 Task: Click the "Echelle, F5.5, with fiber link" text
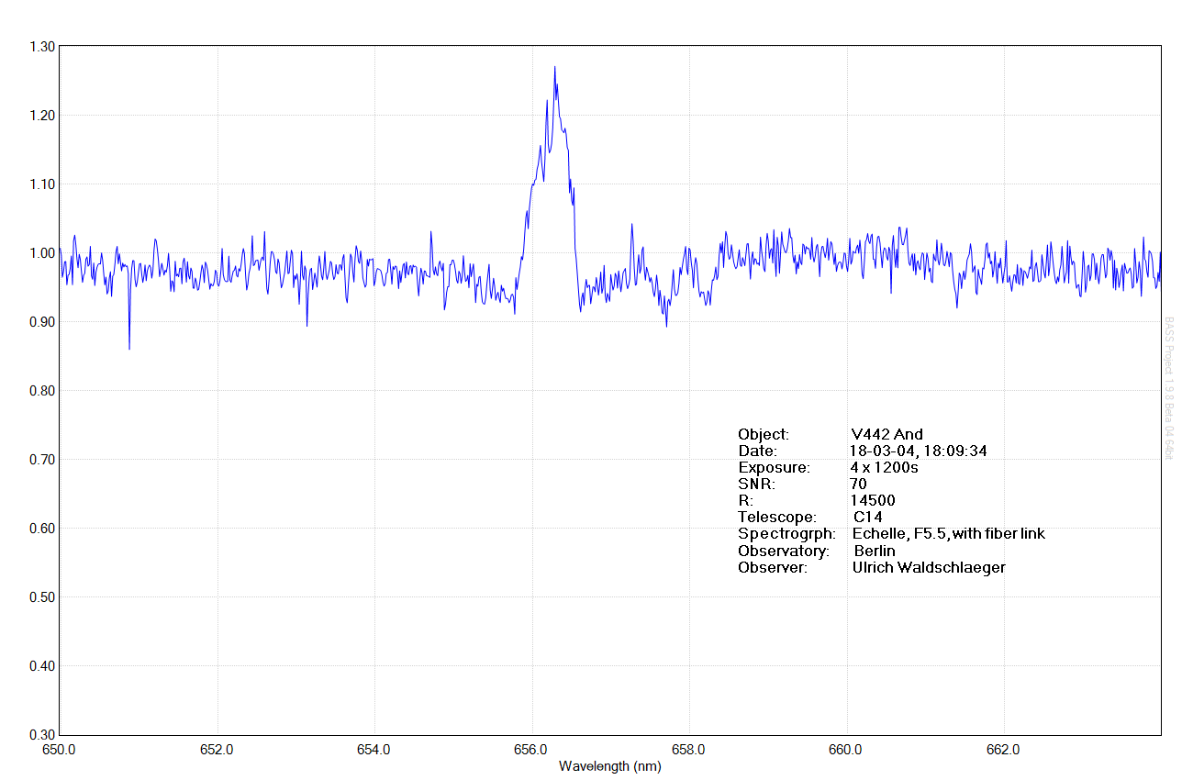(948, 533)
